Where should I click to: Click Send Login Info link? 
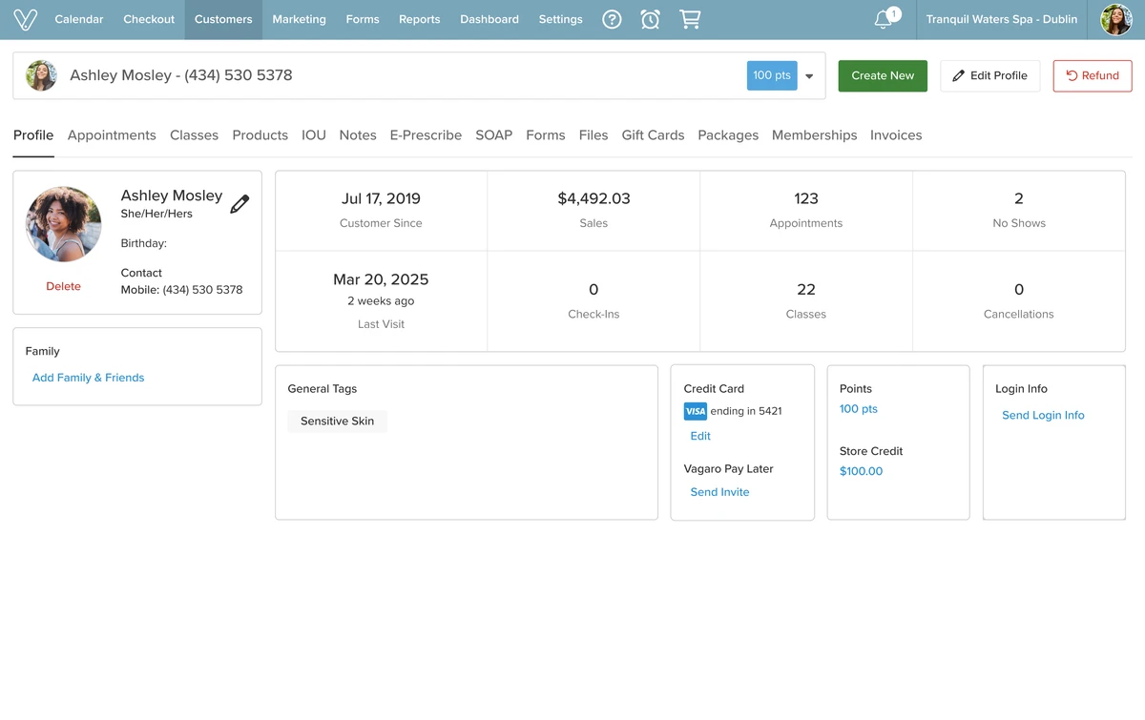[x=1043, y=415]
